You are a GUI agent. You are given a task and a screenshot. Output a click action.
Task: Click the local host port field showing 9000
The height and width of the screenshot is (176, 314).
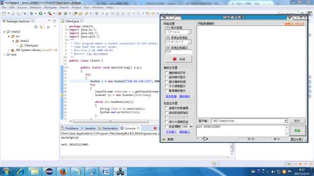178,52
